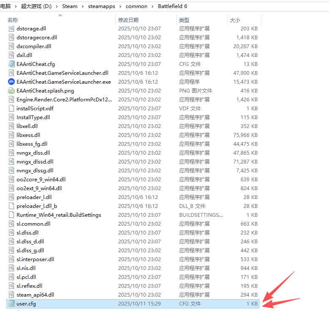Open the breadcrumb arrow after common

click(x=152, y=6)
